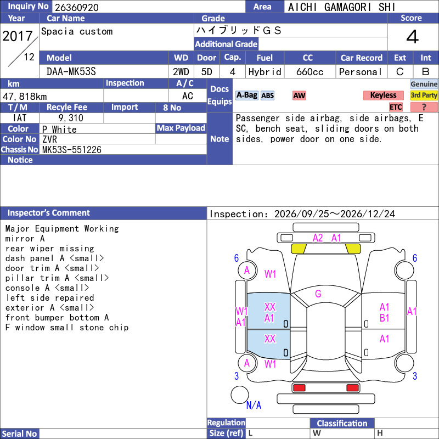
Task: Click the G mark on the windshield
Action: tap(318, 294)
